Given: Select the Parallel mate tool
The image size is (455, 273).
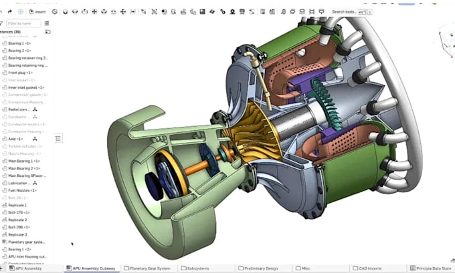Looking at the screenshot, I should [x=132, y=11].
